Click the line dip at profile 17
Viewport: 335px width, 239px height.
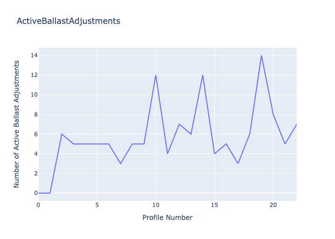pos(238,163)
